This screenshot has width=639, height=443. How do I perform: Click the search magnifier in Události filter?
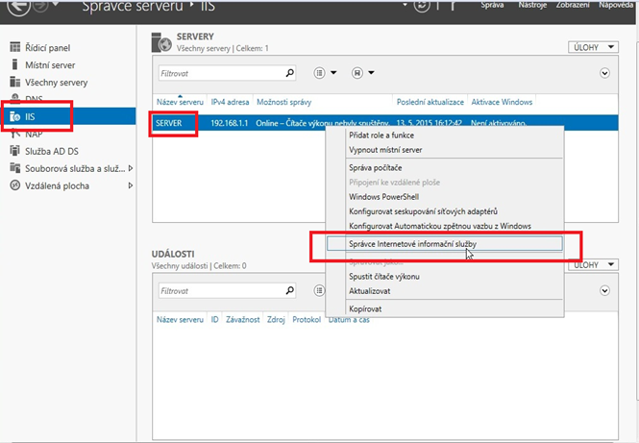[290, 290]
